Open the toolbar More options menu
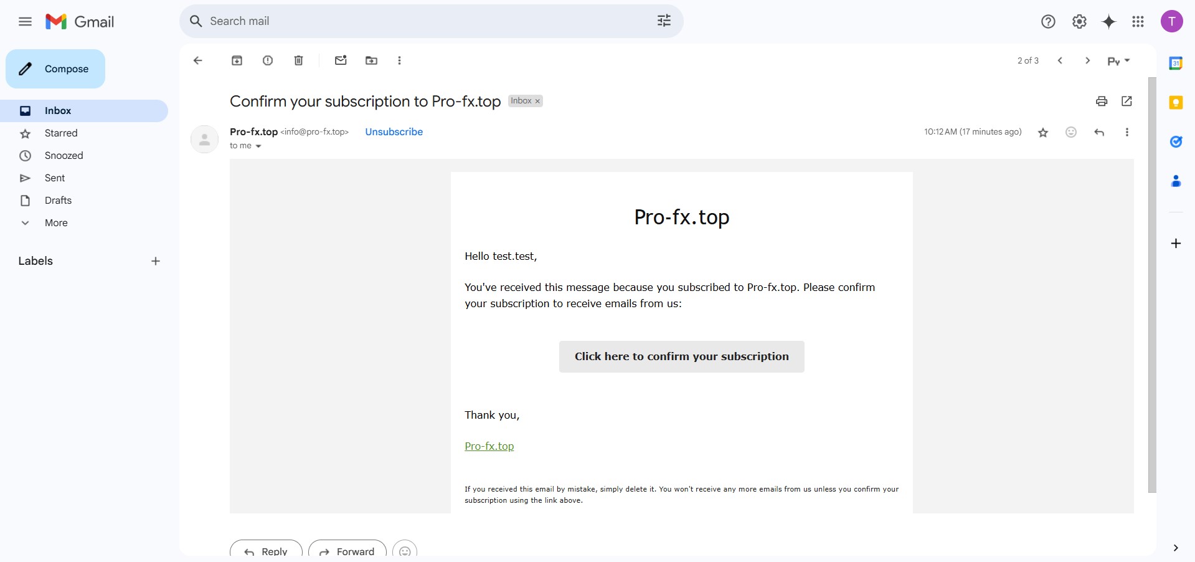The width and height of the screenshot is (1195, 562). tap(399, 60)
